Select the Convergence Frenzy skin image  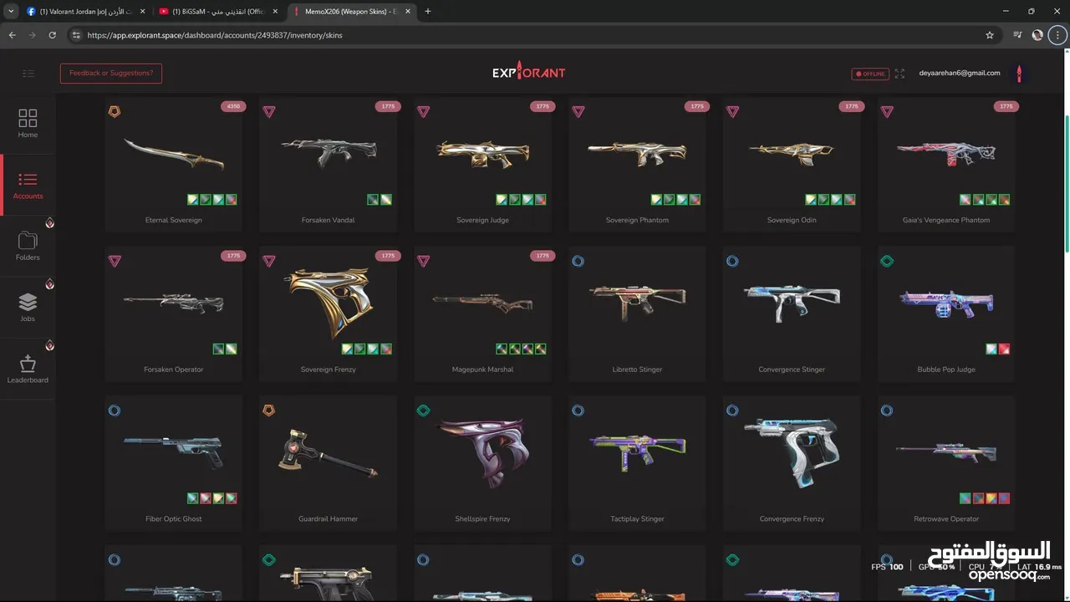coord(792,452)
